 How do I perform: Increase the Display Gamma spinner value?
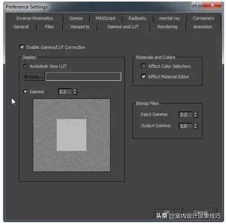[75, 90]
